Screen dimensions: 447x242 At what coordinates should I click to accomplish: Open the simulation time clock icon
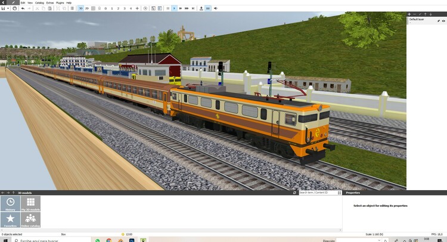click(x=145, y=8)
